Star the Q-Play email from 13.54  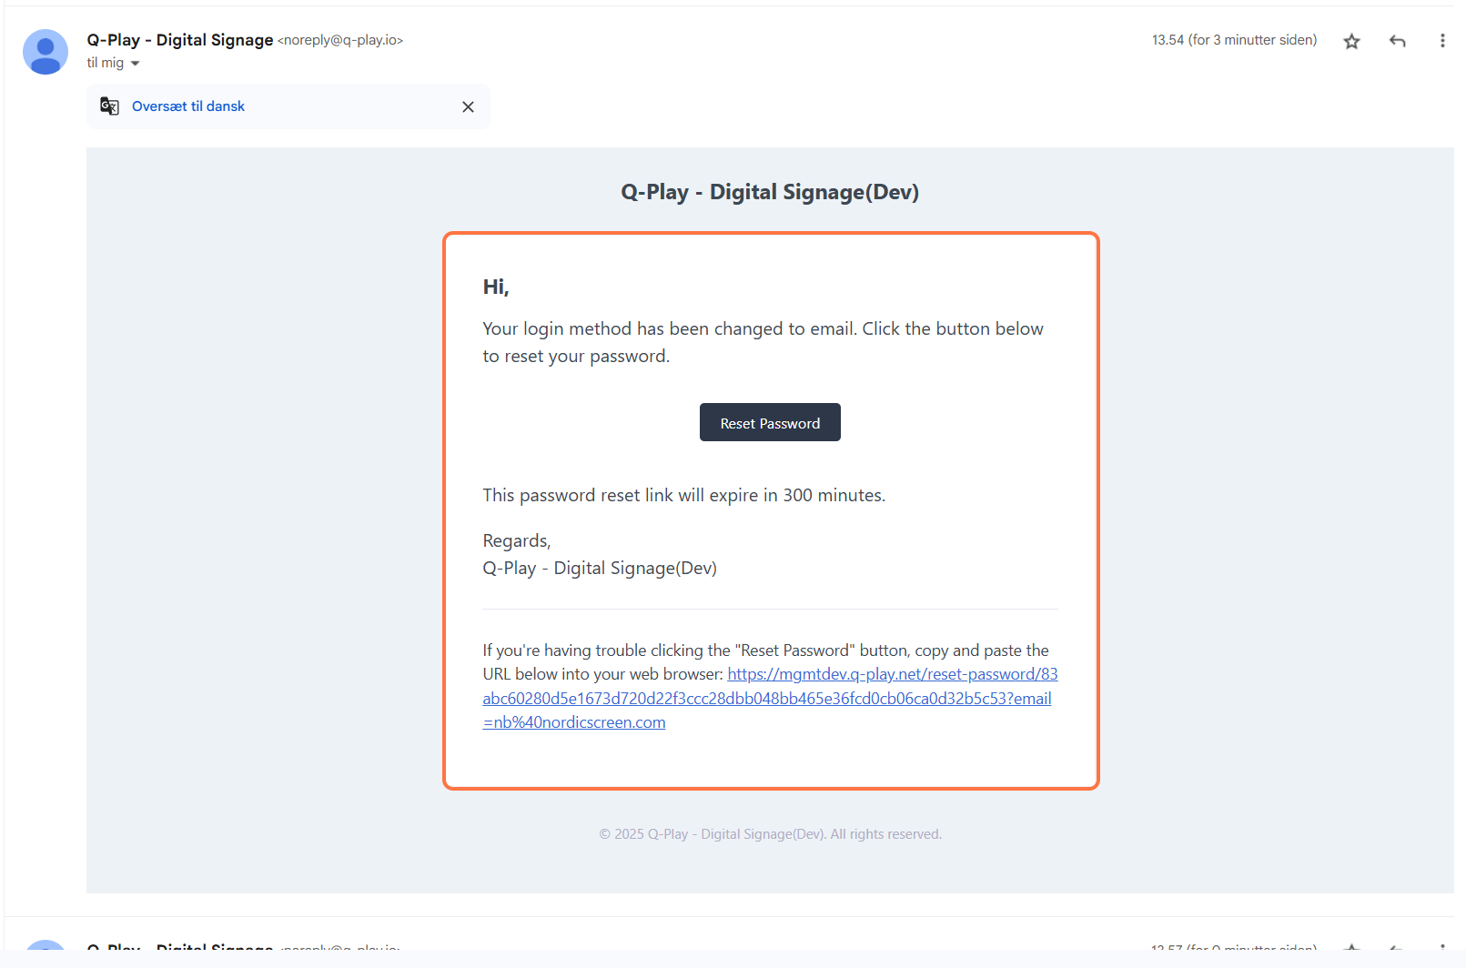point(1351,41)
